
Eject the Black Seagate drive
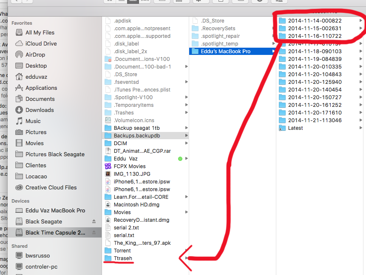tap(94, 221)
